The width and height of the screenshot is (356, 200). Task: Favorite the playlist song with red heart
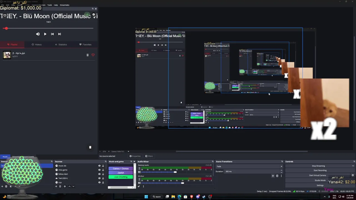[x=93, y=55]
